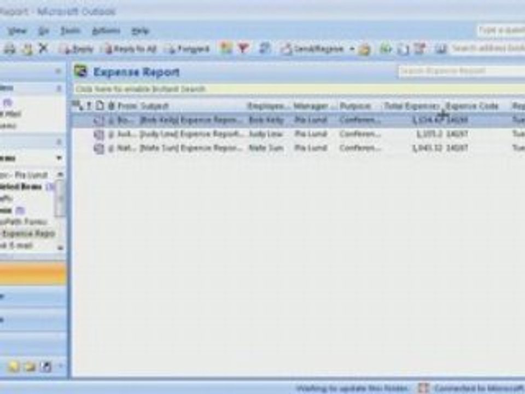Click the folder list scroll up arrow
The height and width of the screenshot is (394, 525).
click(60, 175)
